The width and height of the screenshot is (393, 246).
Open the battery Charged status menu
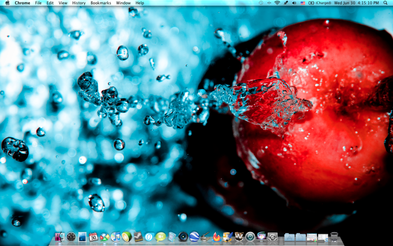tap(320, 3)
